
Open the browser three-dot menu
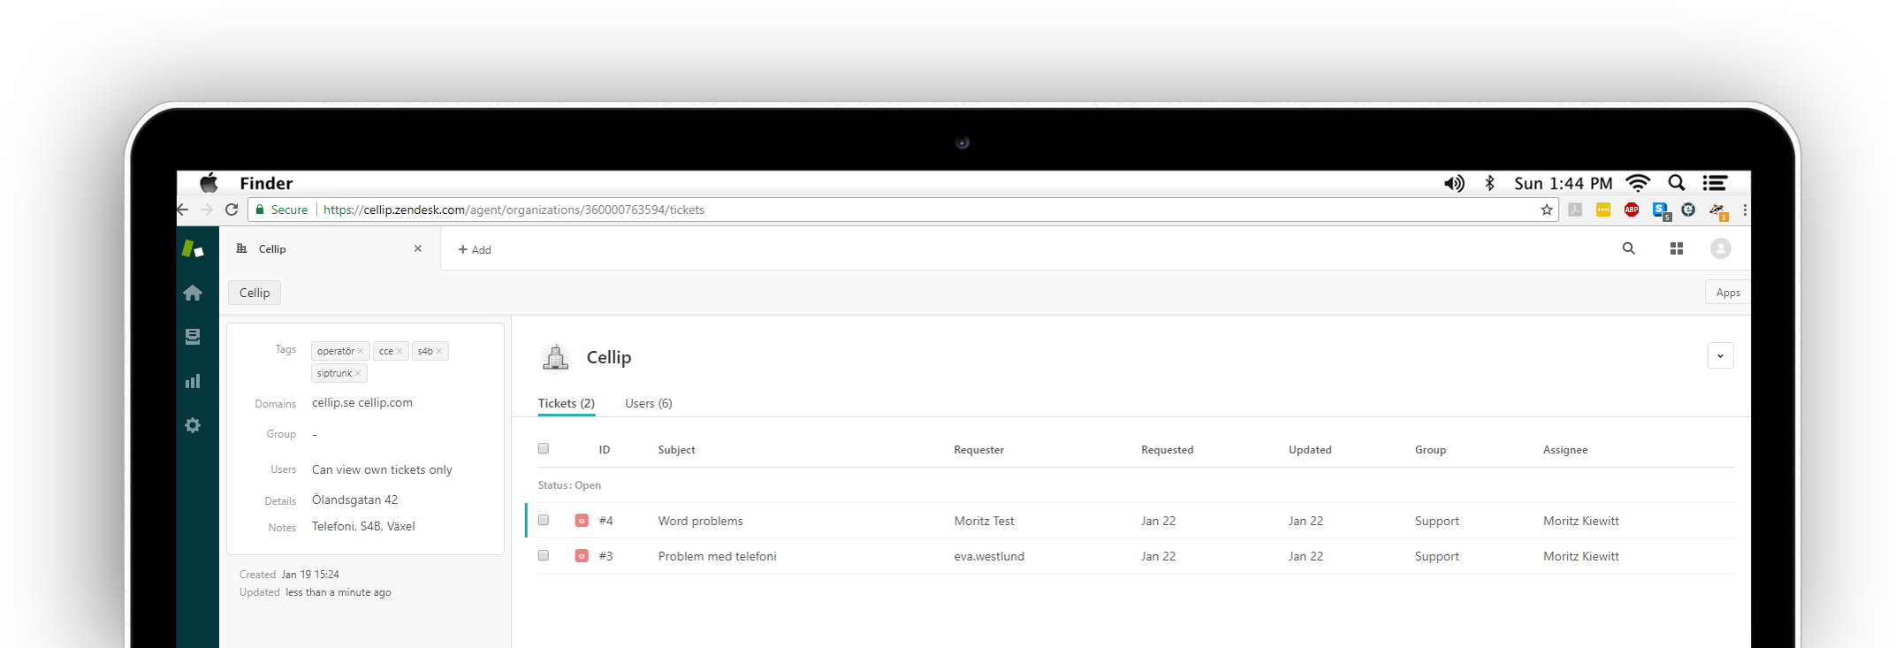tap(1745, 210)
